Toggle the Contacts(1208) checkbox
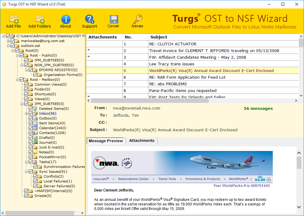This screenshot has height=216, width=304. coord(31,133)
